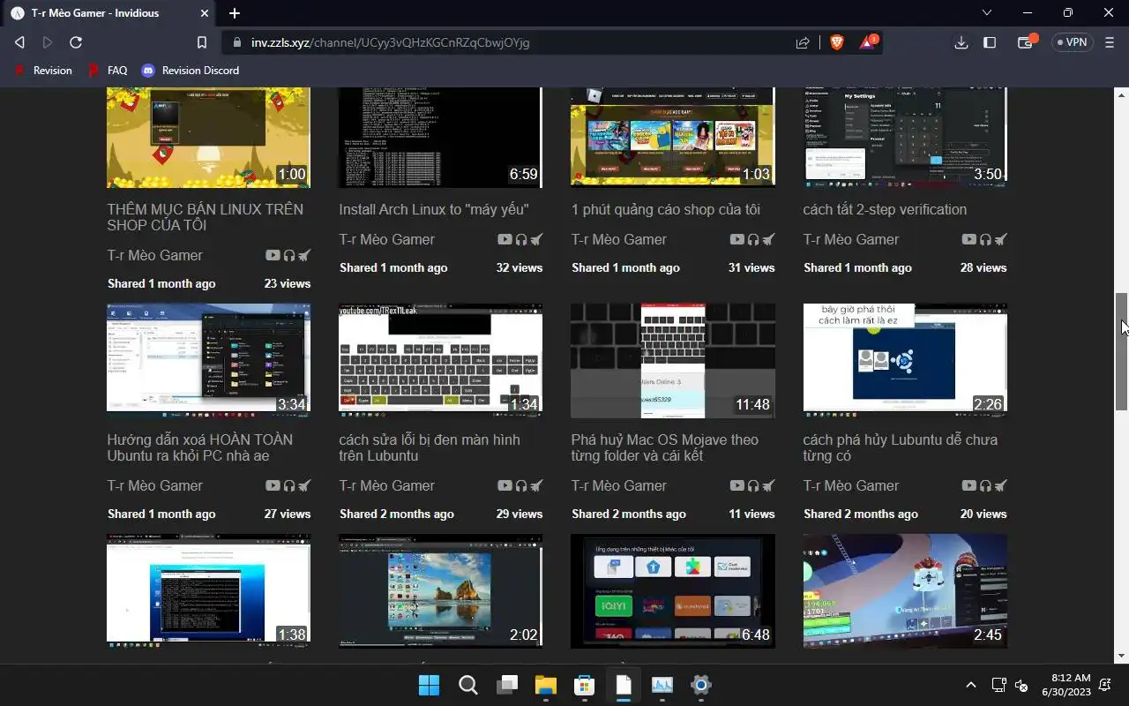This screenshot has height=706, width=1129.
Task: Click headphones icon under cách sửa lỗi video
Action: (521, 485)
